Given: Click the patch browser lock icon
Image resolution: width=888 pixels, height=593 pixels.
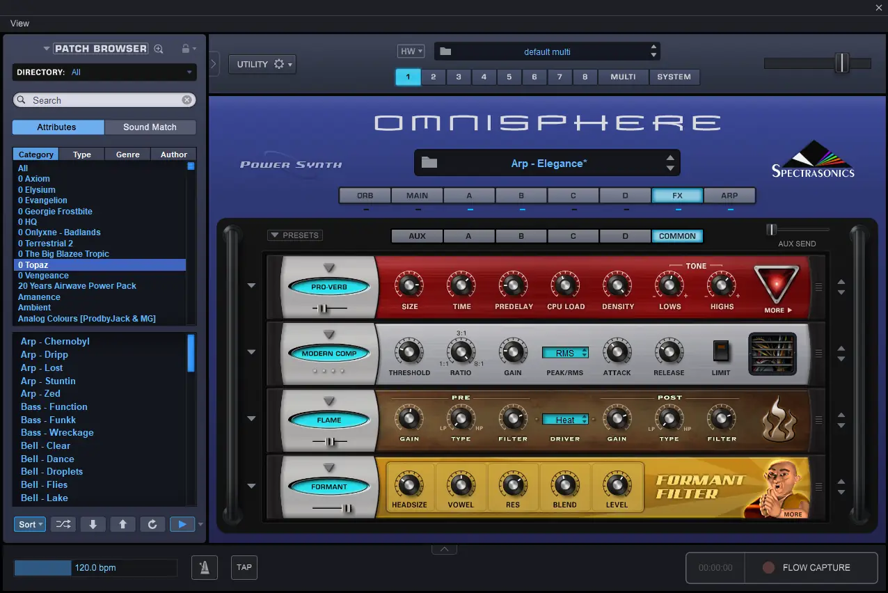Looking at the screenshot, I should click(x=185, y=49).
